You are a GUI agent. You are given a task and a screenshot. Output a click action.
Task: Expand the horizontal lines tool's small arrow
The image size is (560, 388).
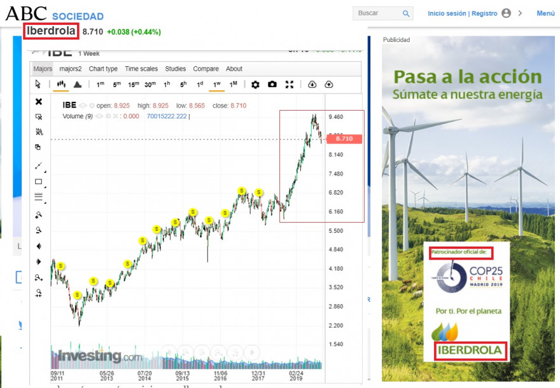point(45,203)
